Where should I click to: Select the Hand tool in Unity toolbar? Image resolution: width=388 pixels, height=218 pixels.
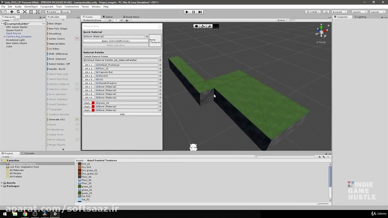(5, 12)
